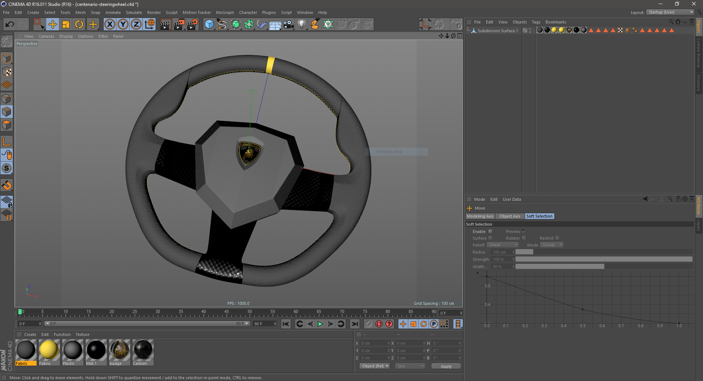703x381 pixels.
Task: Add a Camera object
Action: tap(289, 25)
